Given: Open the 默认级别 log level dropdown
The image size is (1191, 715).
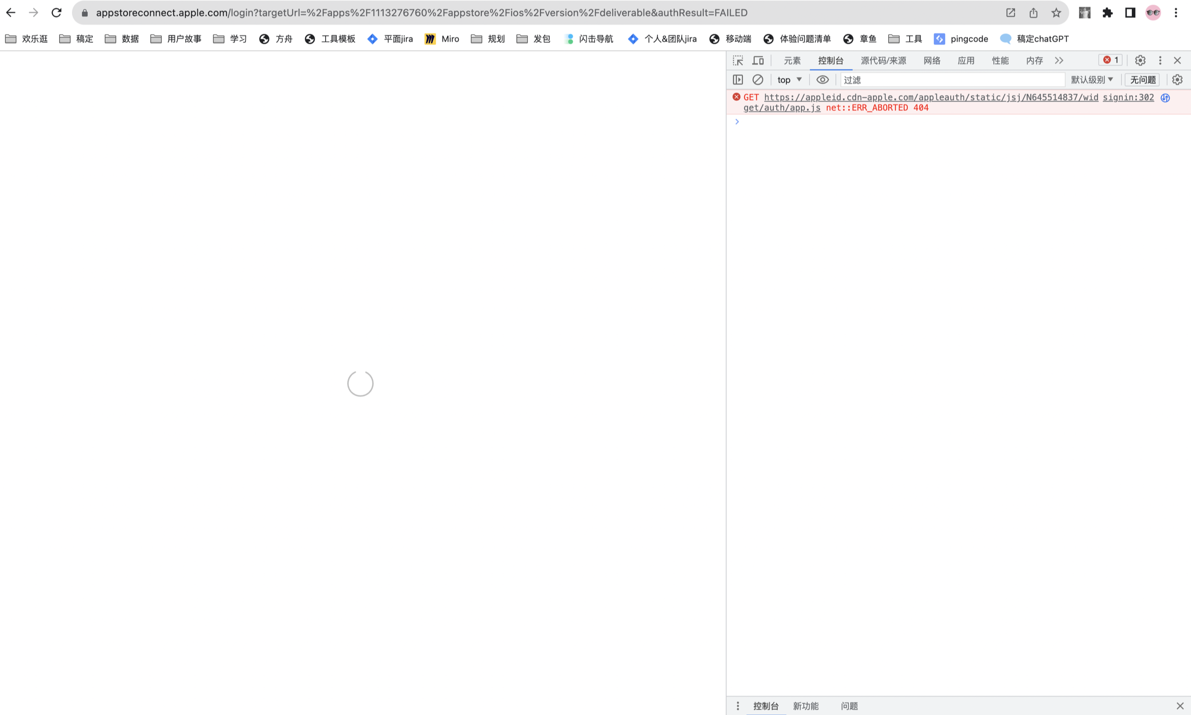Looking at the screenshot, I should click(x=1091, y=80).
